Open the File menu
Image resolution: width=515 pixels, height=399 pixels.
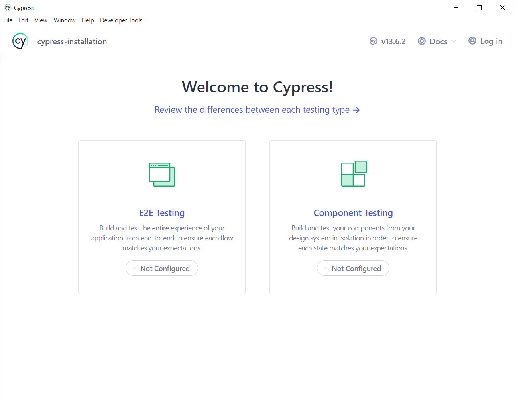(x=8, y=20)
